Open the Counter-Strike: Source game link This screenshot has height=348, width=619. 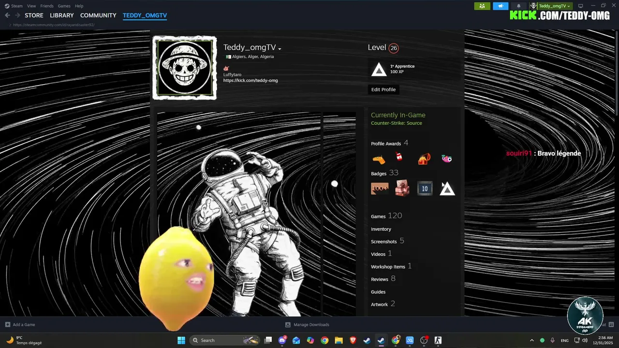[x=397, y=123]
